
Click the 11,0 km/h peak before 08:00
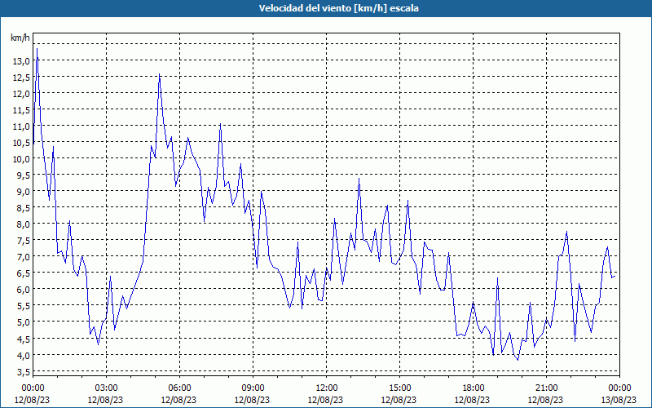220,124
